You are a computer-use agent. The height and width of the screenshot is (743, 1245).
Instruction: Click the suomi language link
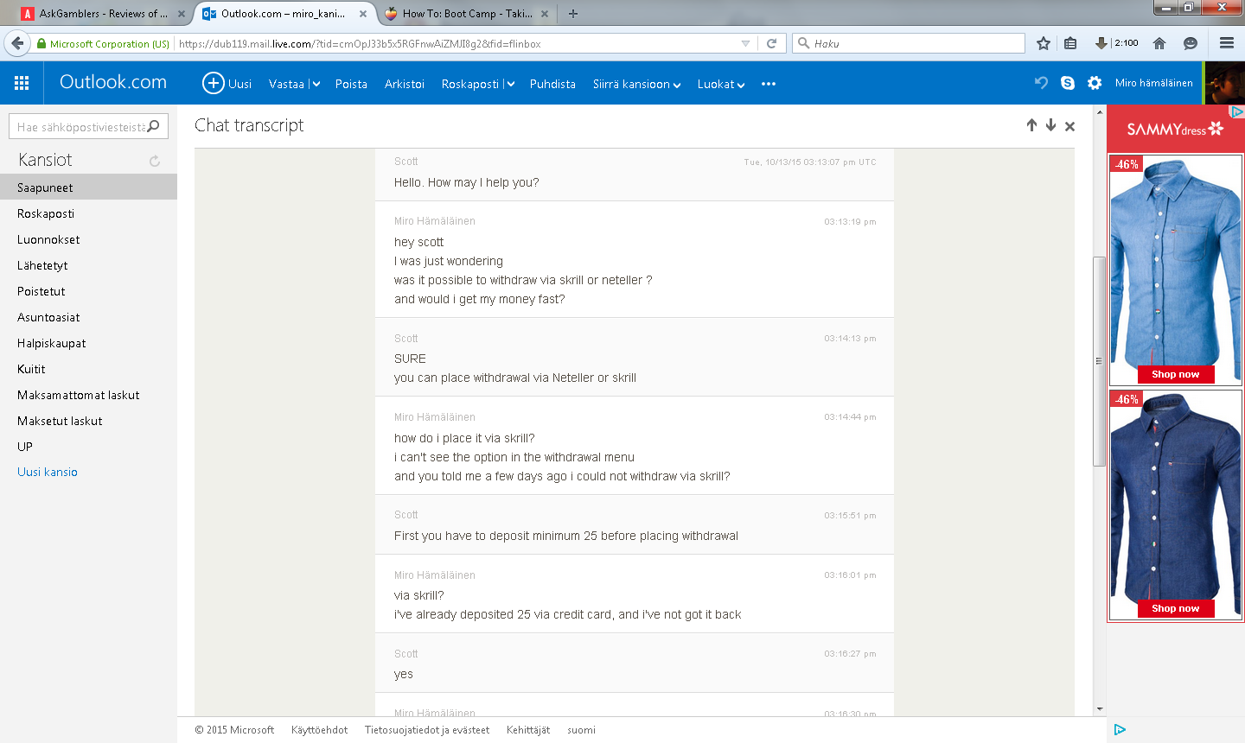click(x=581, y=730)
